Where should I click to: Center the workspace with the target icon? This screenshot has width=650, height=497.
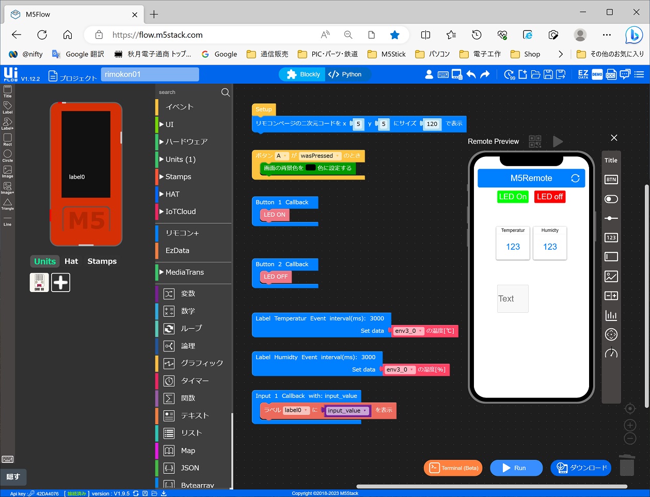tap(630, 409)
